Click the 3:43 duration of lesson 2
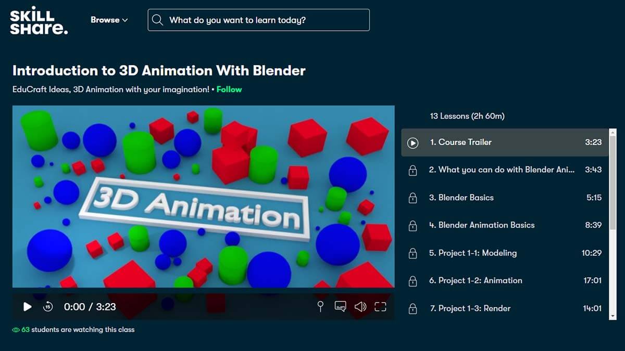 pyautogui.click(x=593, y=170)
